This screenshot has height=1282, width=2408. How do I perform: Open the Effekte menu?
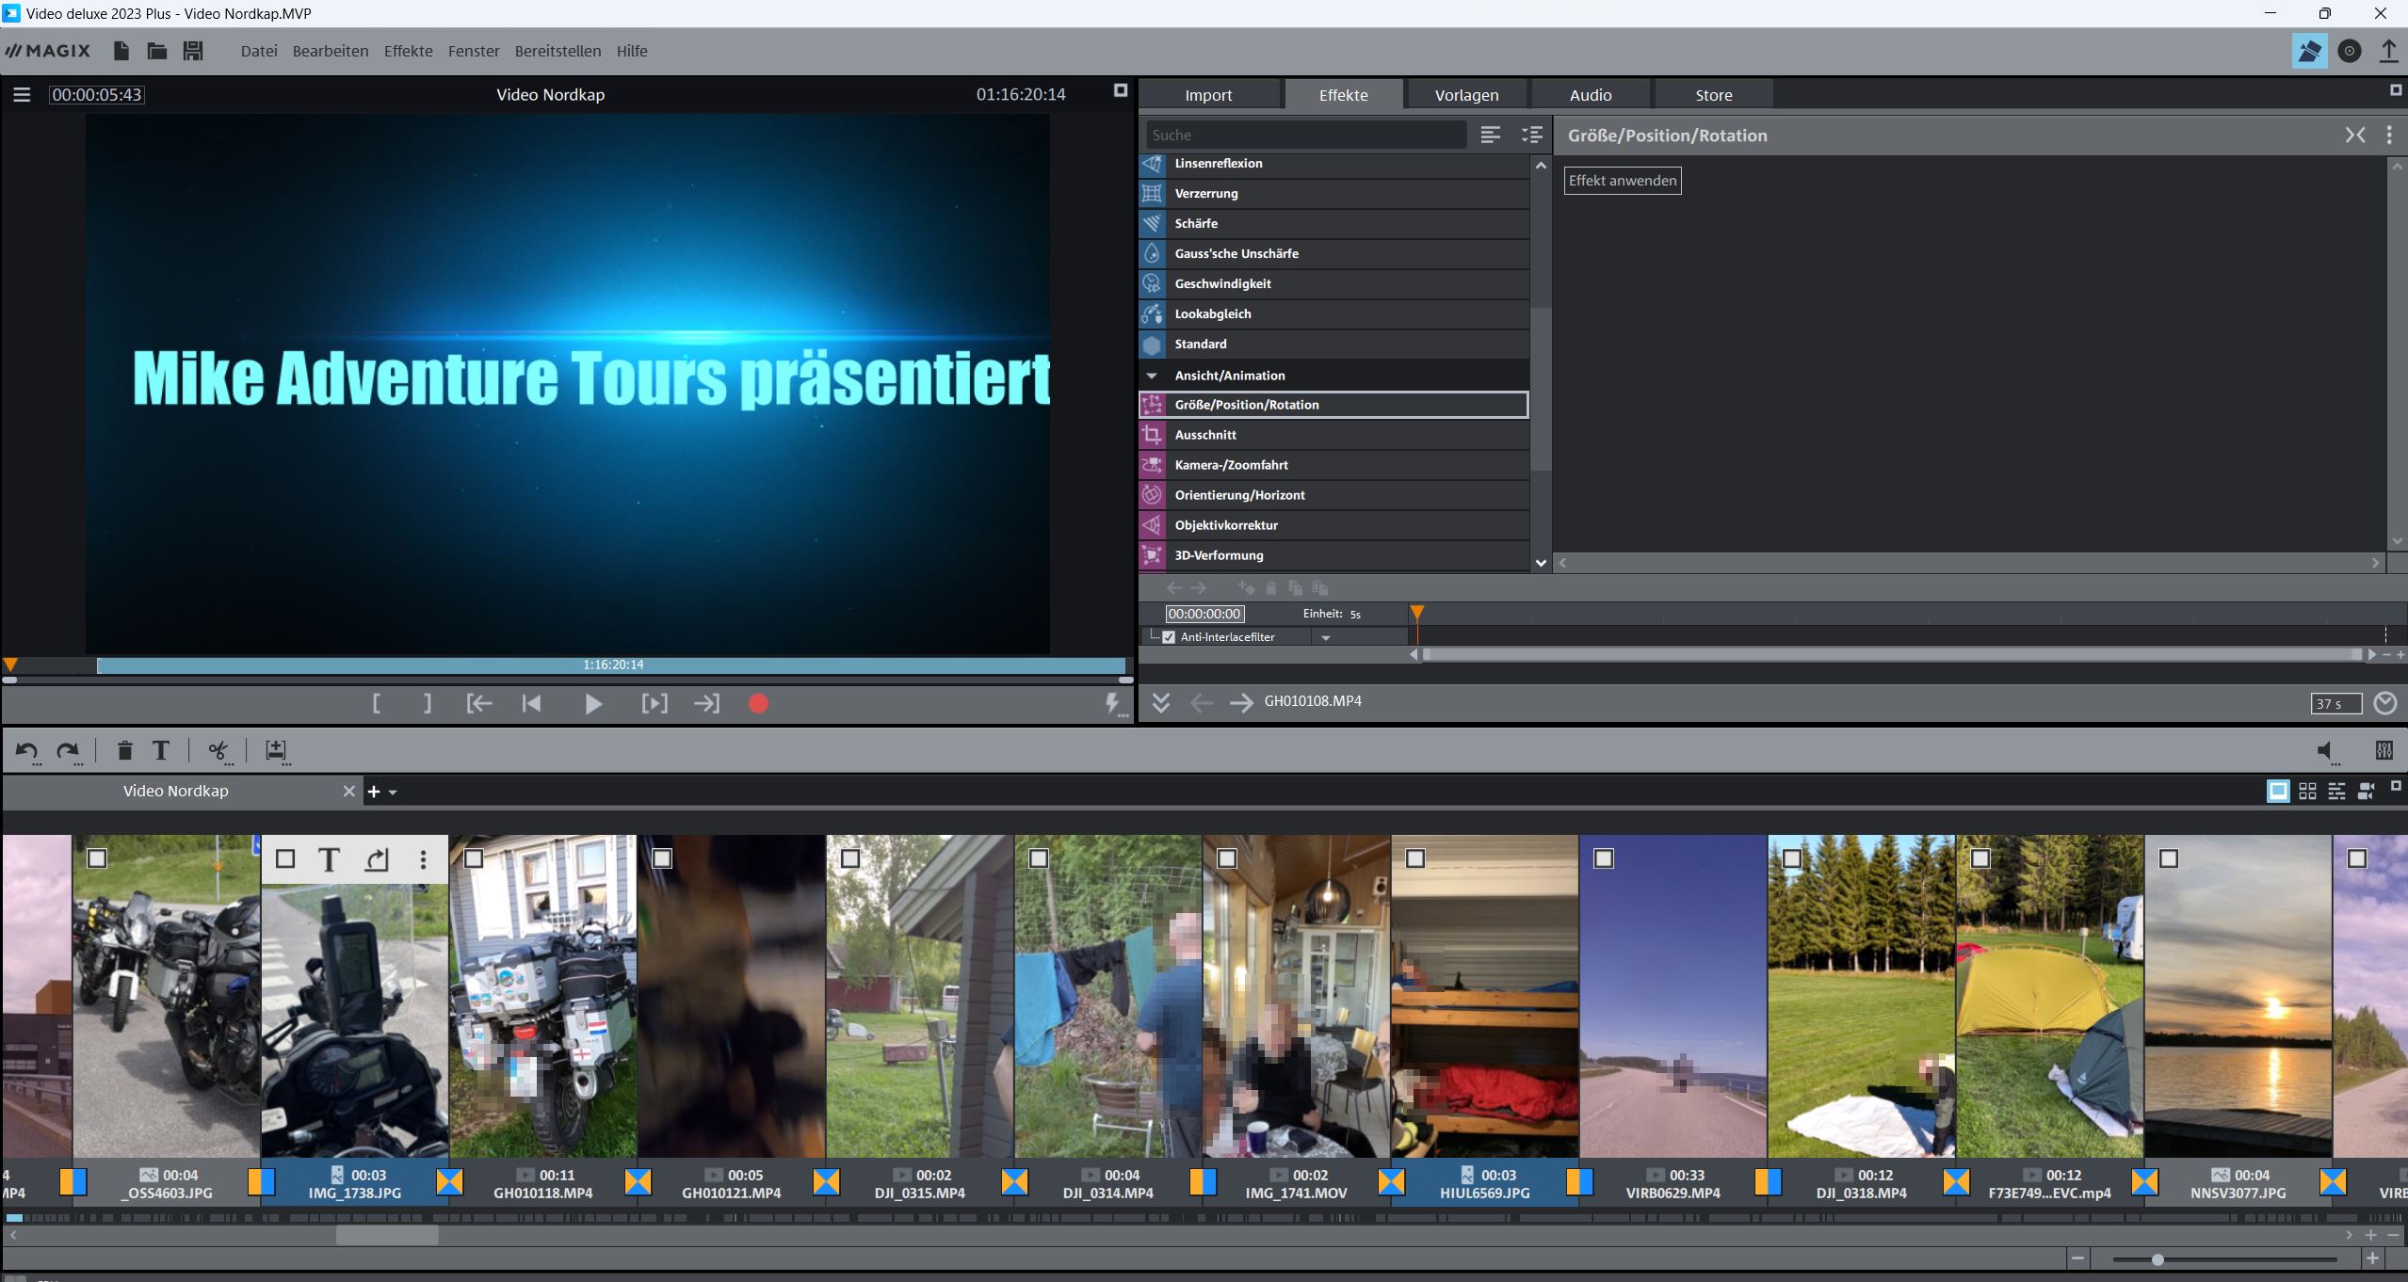408,51
